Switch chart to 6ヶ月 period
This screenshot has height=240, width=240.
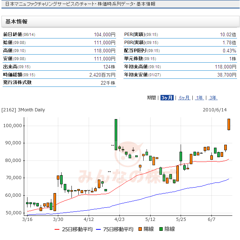(x=184, y=98)
